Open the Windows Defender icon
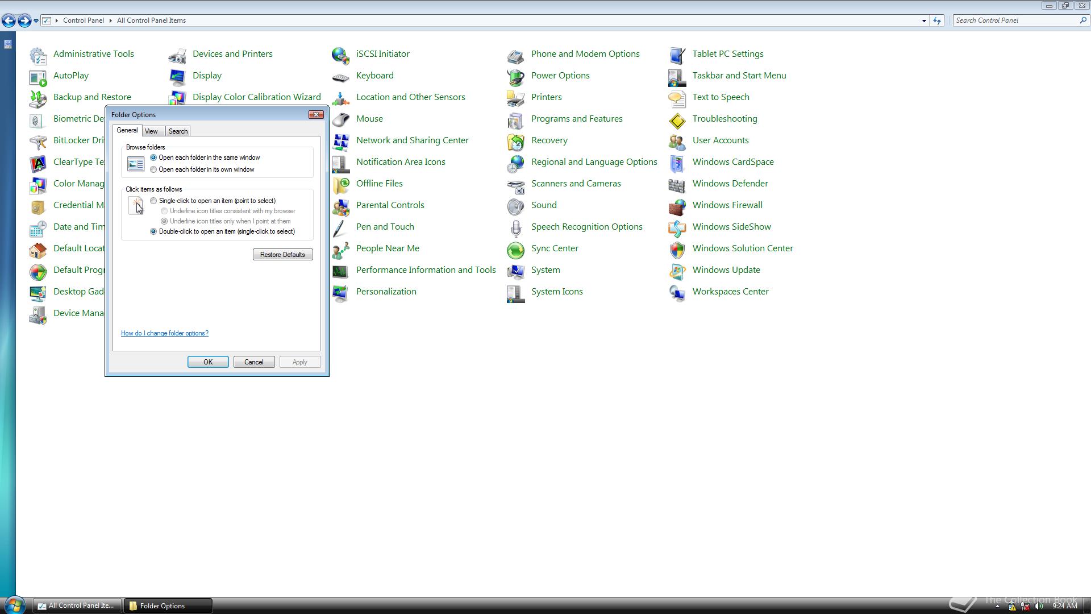The image size is (1091, 614). pos(677,185)
